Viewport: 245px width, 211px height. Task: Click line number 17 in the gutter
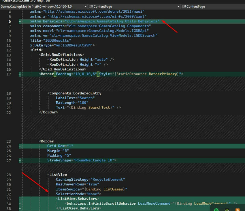(9, 74)
